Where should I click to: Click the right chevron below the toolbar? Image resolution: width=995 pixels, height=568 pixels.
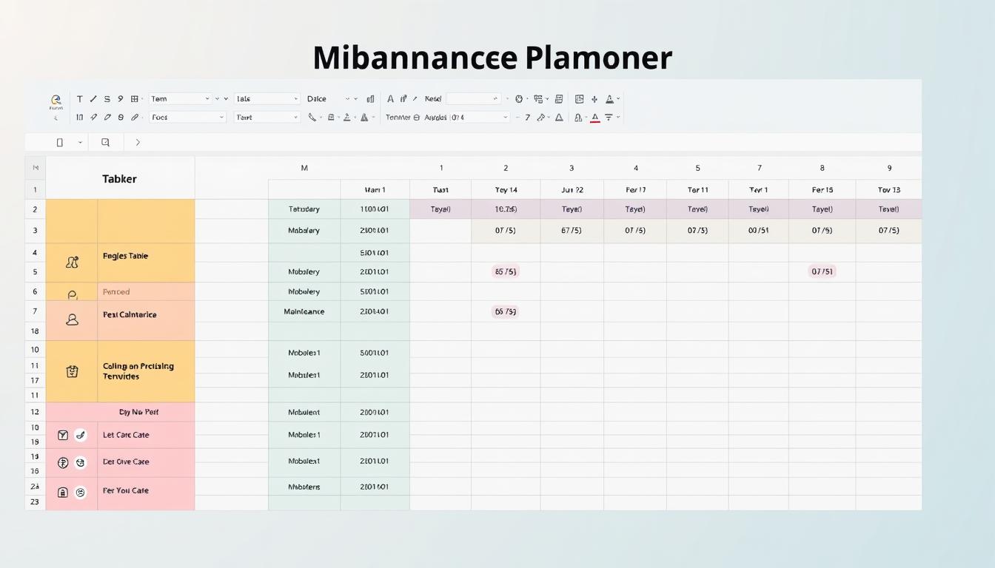point(138,142)
